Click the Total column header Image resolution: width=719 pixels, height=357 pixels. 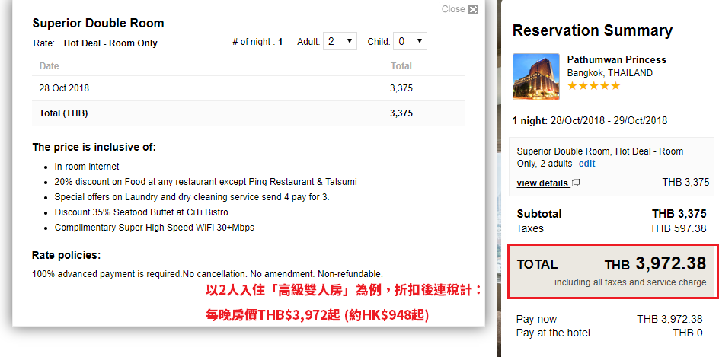(401, 66)
